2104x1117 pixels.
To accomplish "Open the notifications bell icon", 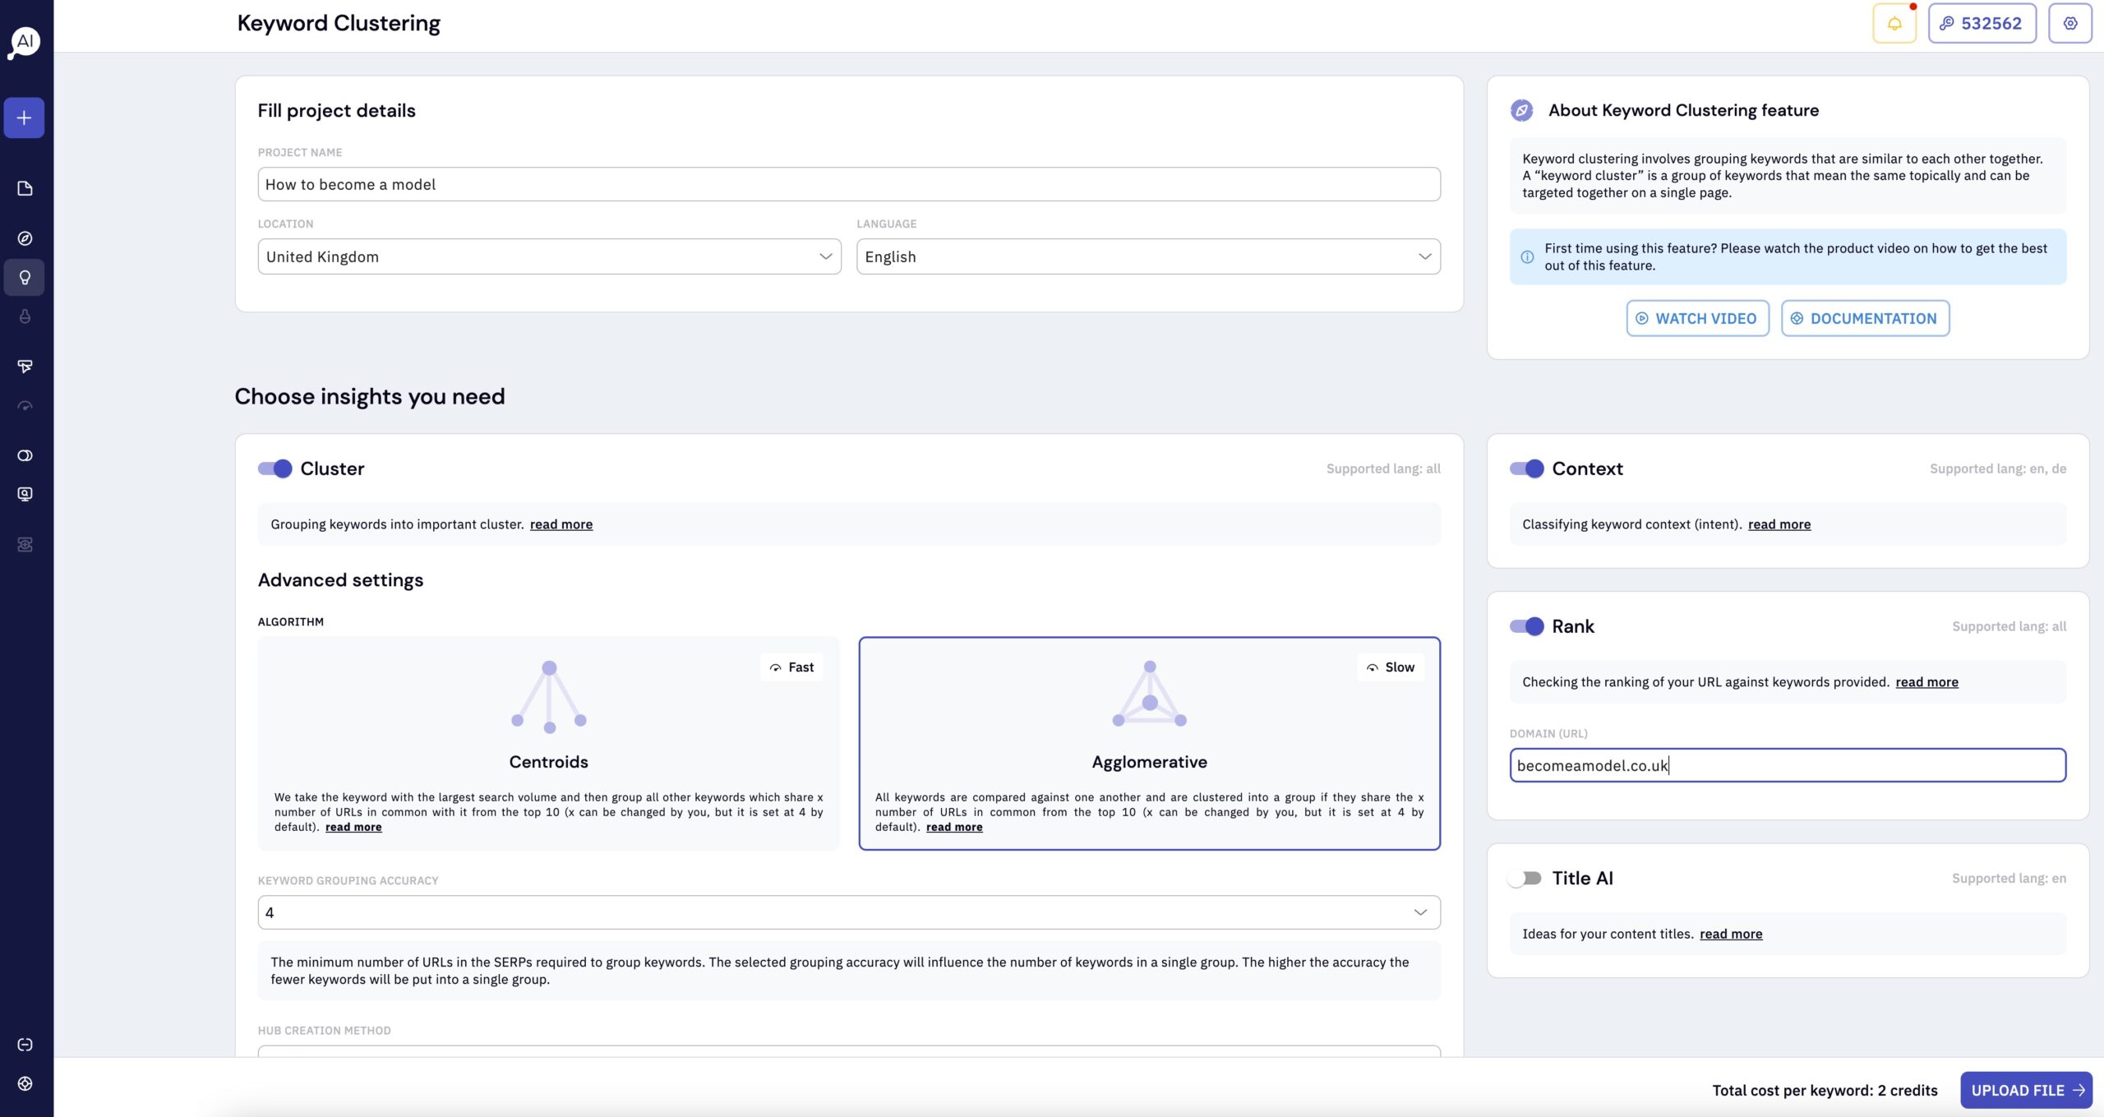I will tap(1894, 22).
